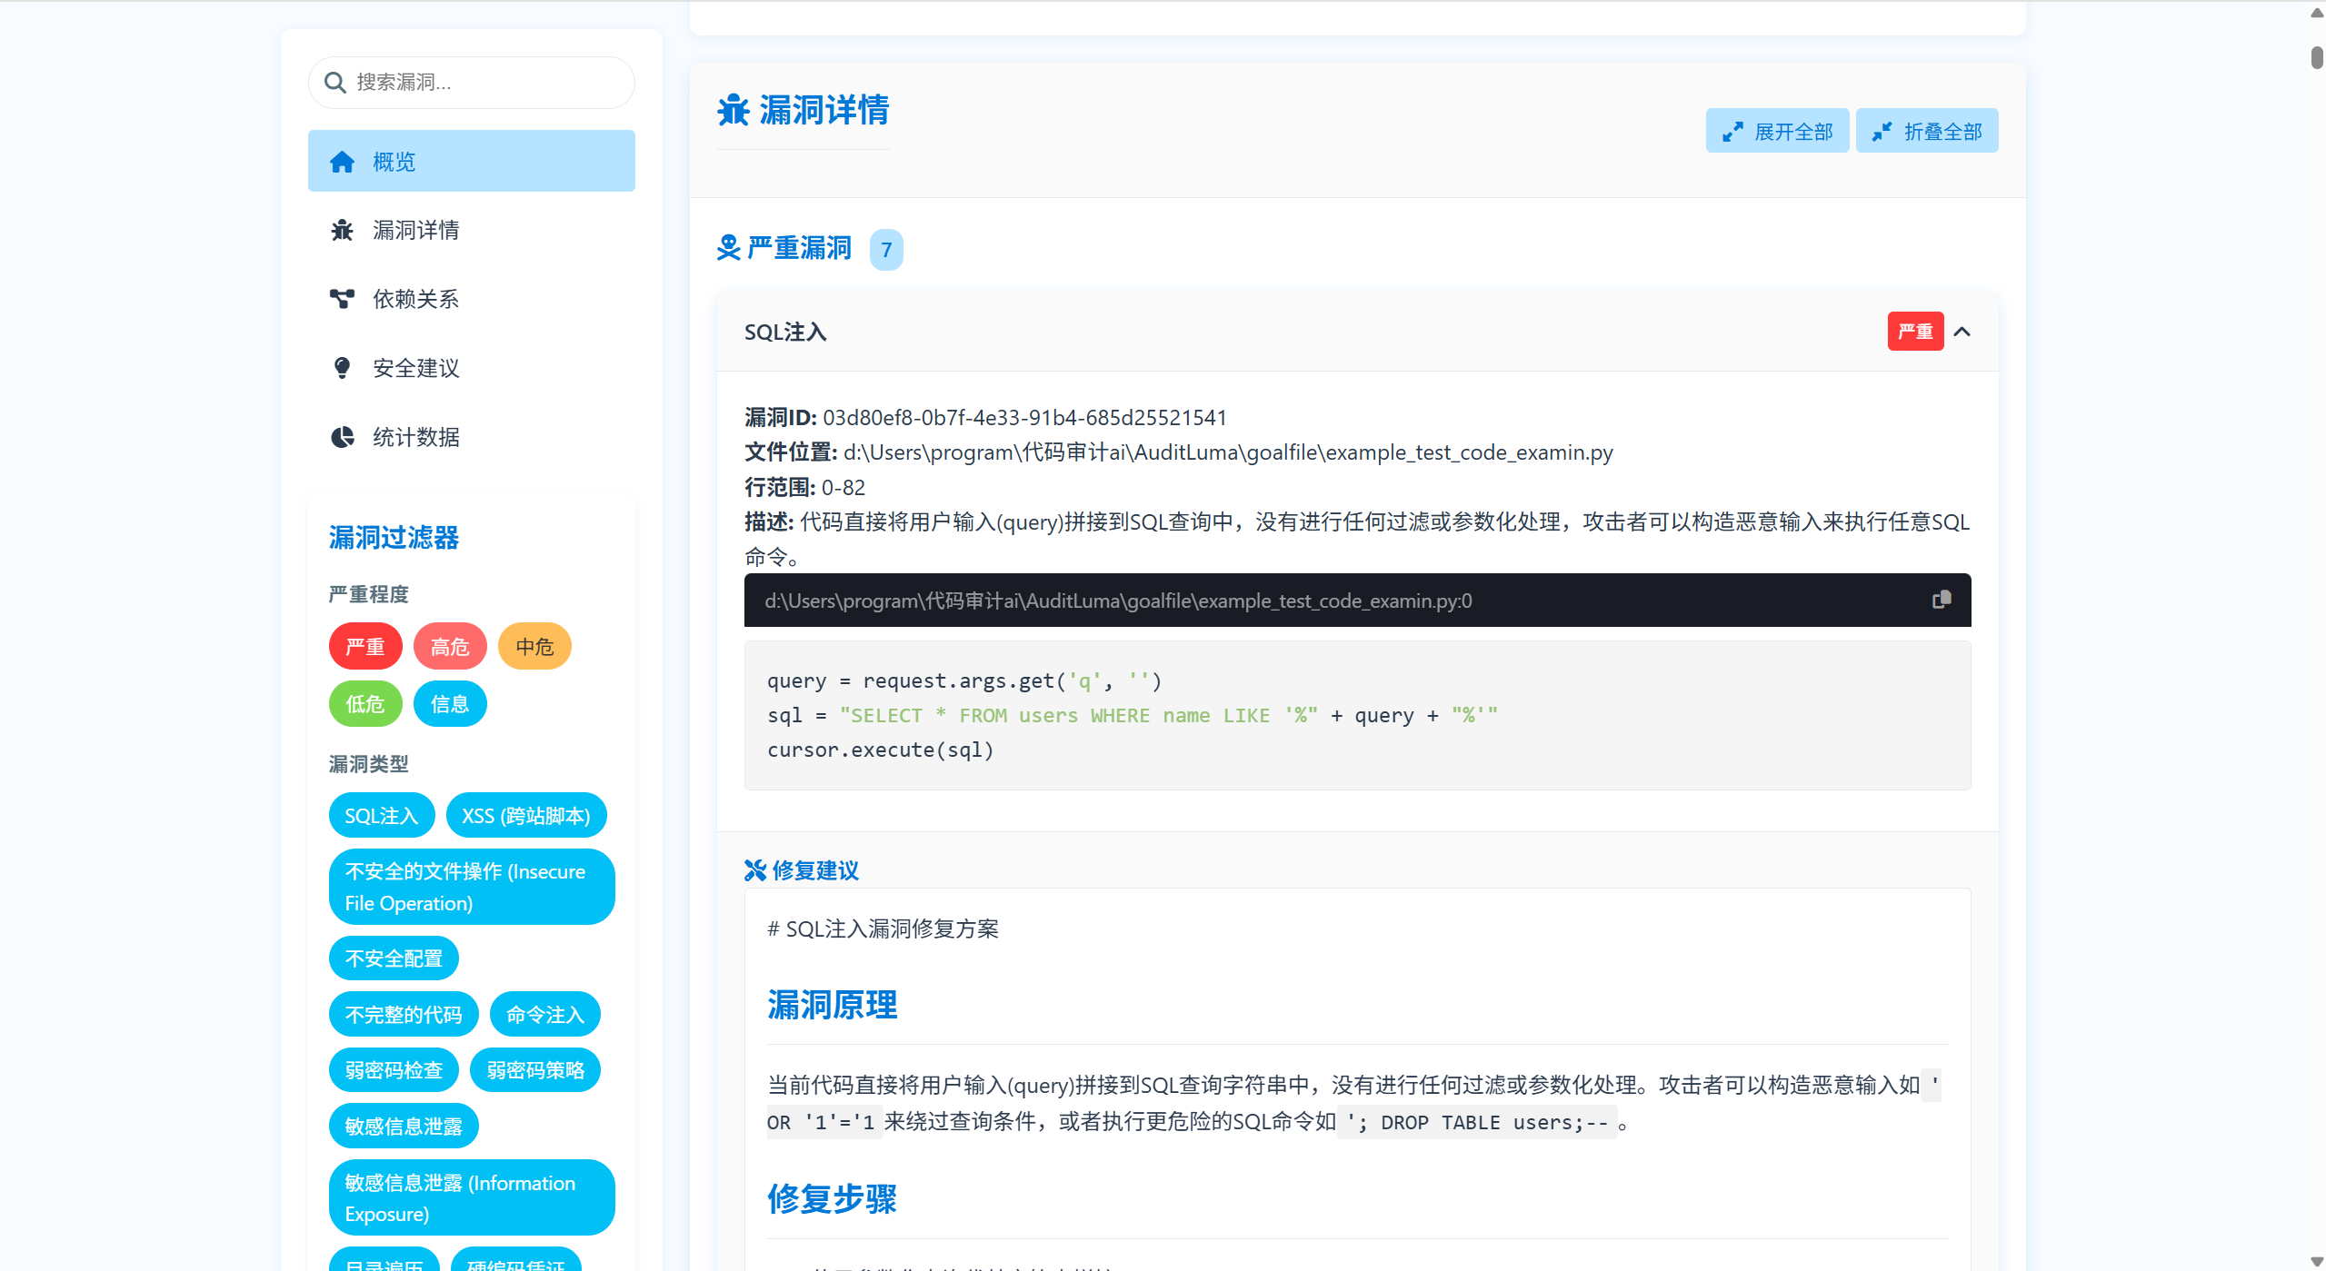Click the # SQL注入漏洞修复方案 line
This screenshot has height=1271, width=2326.
click(x=883, y=929)
